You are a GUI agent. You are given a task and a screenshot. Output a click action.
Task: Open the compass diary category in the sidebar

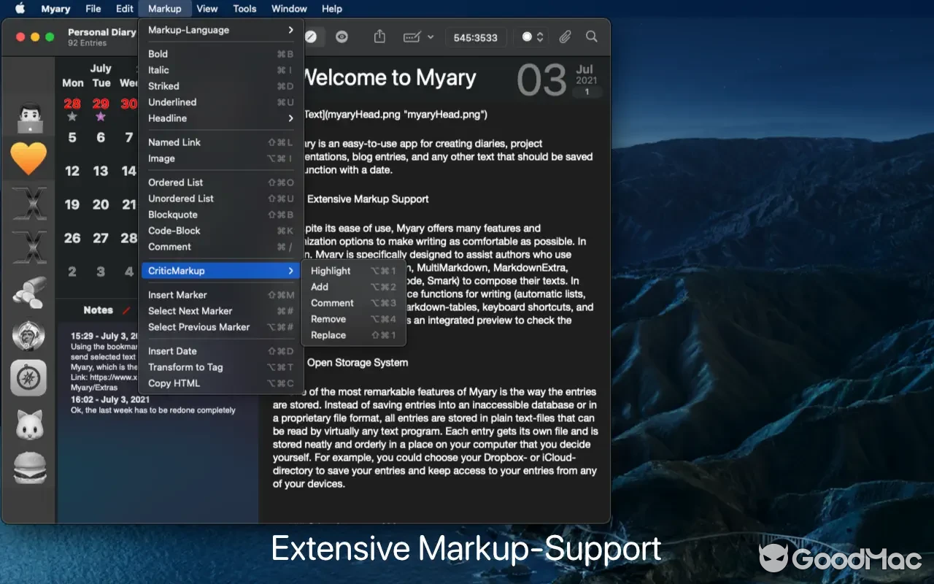tap(28, 378)
